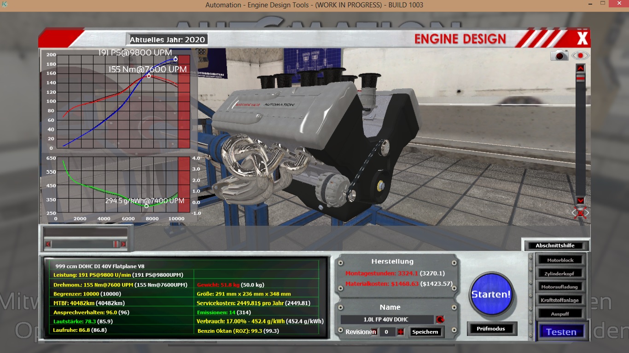Click the Benzin Oktan (ROZ) stat
The image size is (629, 353).
coord(238,330)
